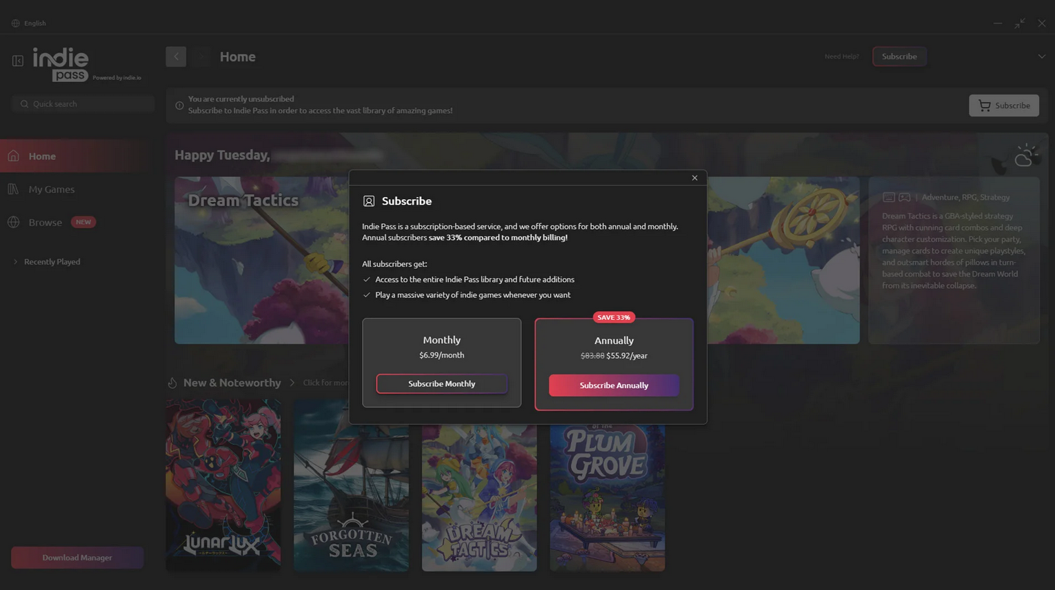
Task: Click Subscribe Monthly button
Action: coord(442,384)
